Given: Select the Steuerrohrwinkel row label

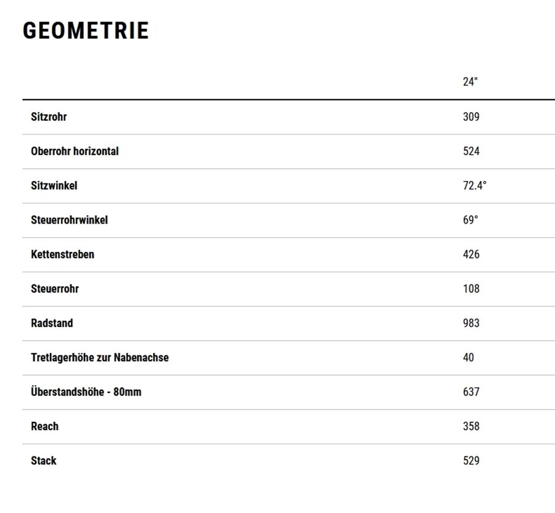Looking at the screenshot, I should [x=69, y=220].
